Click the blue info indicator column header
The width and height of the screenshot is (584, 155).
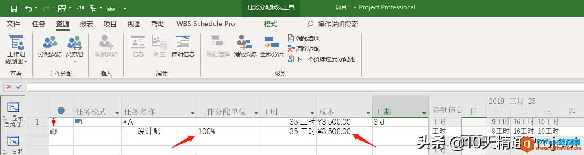tap(61, 111)
